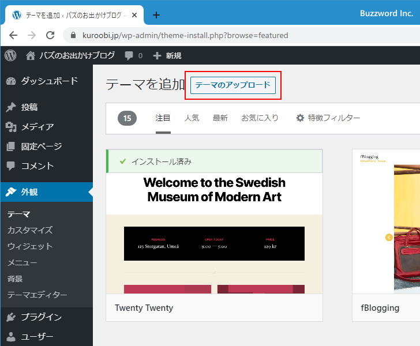Image resolution: width=420 pixels, height=346 pixels.
Task: Open the comments bubble icon showing 0
Action: [x=129, y=55]
